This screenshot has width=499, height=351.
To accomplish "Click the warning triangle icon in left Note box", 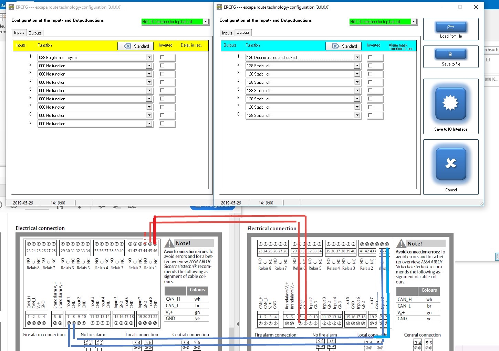I will pos(169,243).
